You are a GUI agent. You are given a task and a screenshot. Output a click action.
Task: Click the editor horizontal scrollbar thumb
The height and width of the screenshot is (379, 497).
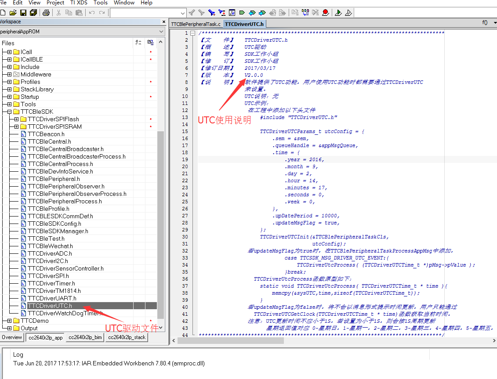[231, 341]
